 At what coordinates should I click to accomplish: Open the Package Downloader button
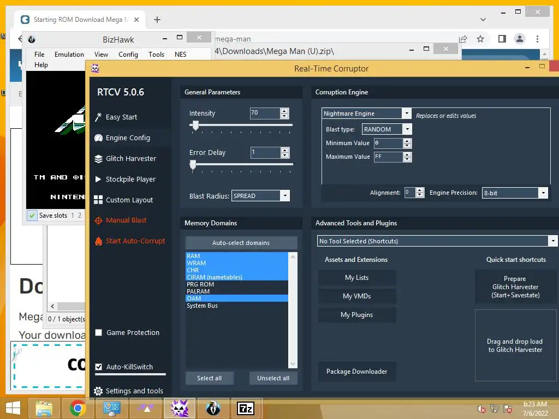point(356,371)
